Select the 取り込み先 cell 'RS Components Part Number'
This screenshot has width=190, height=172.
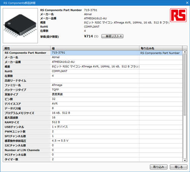[161, 53]
